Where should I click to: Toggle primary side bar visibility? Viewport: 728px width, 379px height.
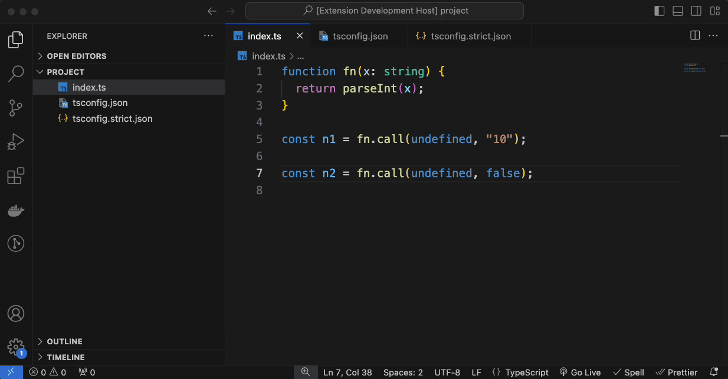[x=660, y=11]
